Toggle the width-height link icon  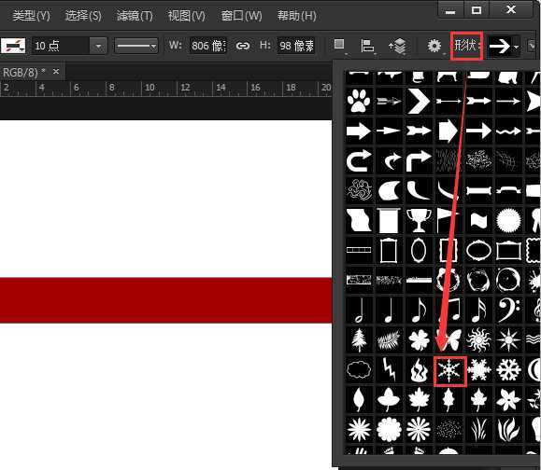[243, 46]
